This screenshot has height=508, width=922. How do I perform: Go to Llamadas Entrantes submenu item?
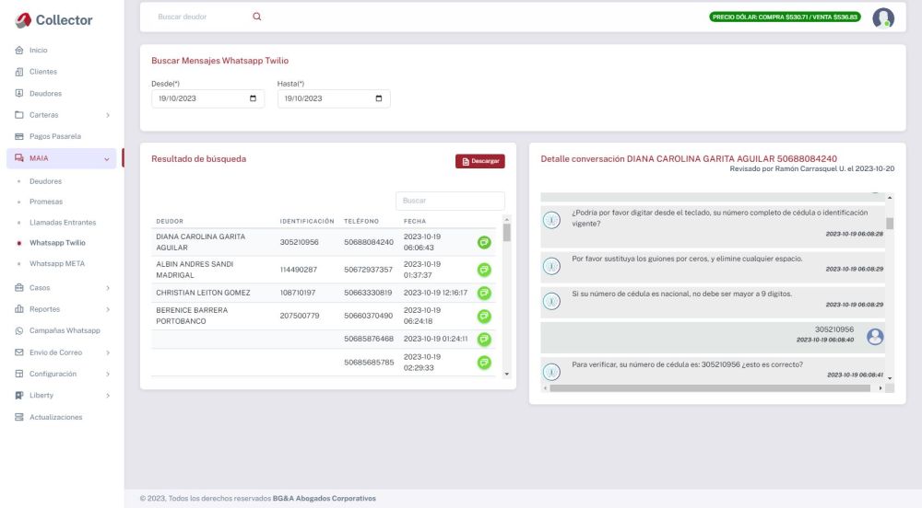(x=63, y=223)
